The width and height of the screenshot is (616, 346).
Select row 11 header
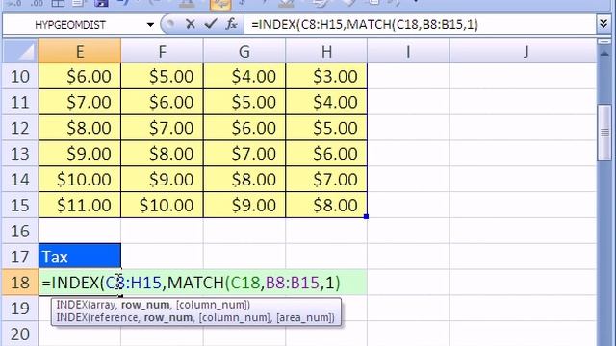20,102
